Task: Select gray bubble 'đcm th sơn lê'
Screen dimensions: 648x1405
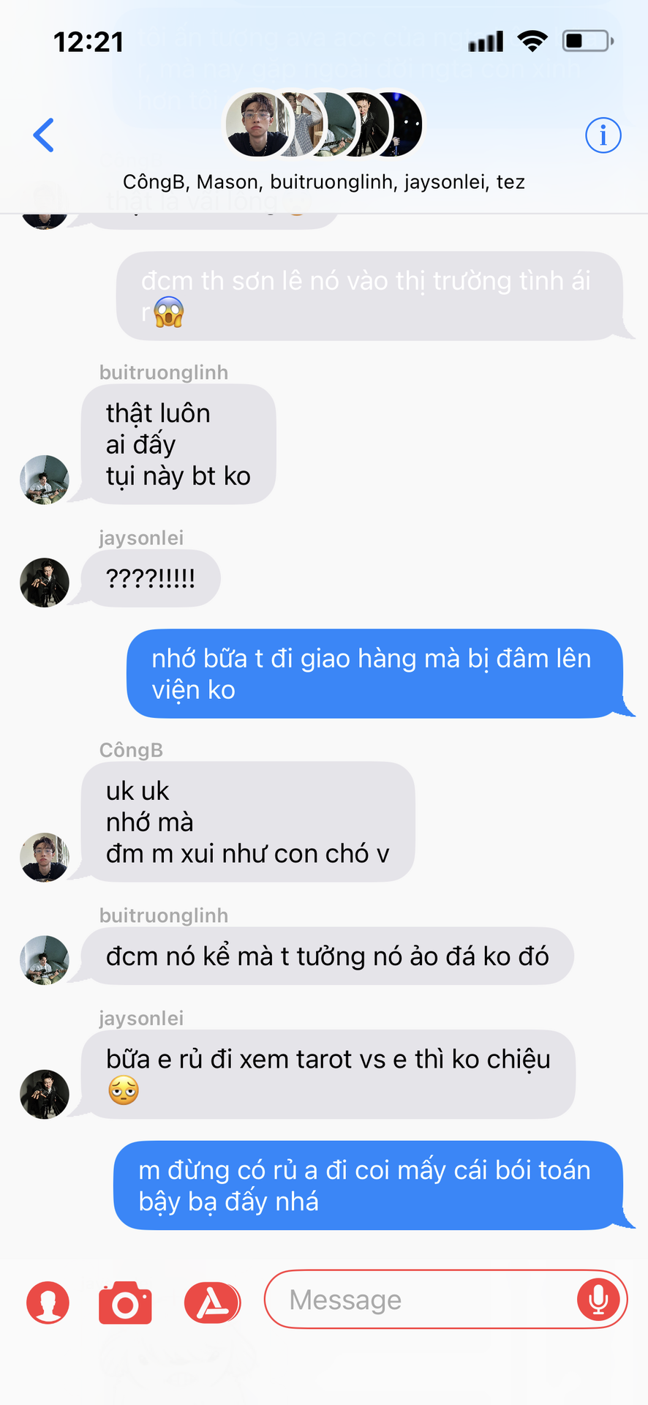Action: point(370,296)
